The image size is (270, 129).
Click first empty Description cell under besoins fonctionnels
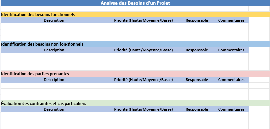point(54,26)
